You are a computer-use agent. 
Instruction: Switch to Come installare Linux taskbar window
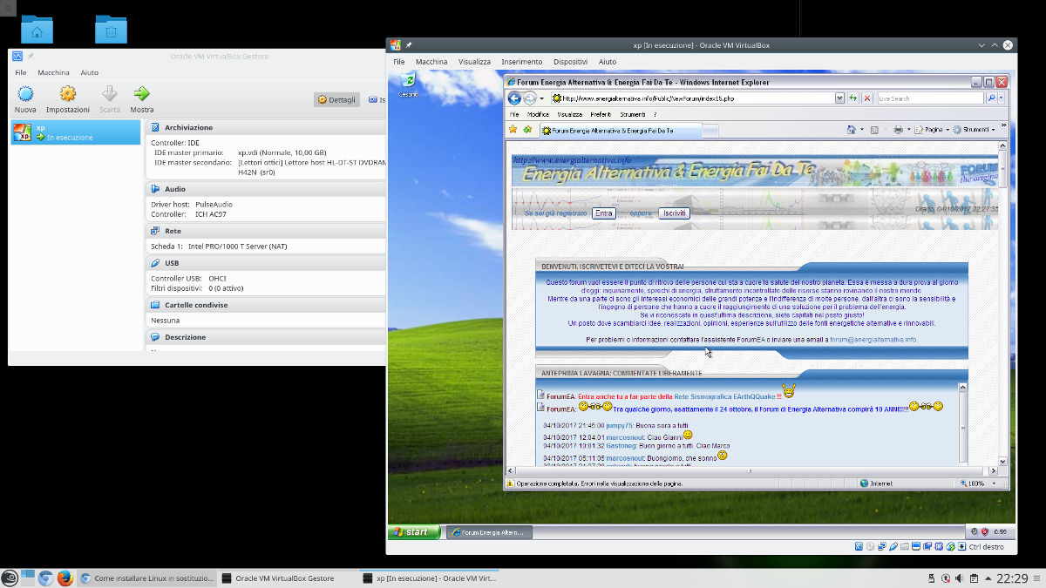pos(146,578)
